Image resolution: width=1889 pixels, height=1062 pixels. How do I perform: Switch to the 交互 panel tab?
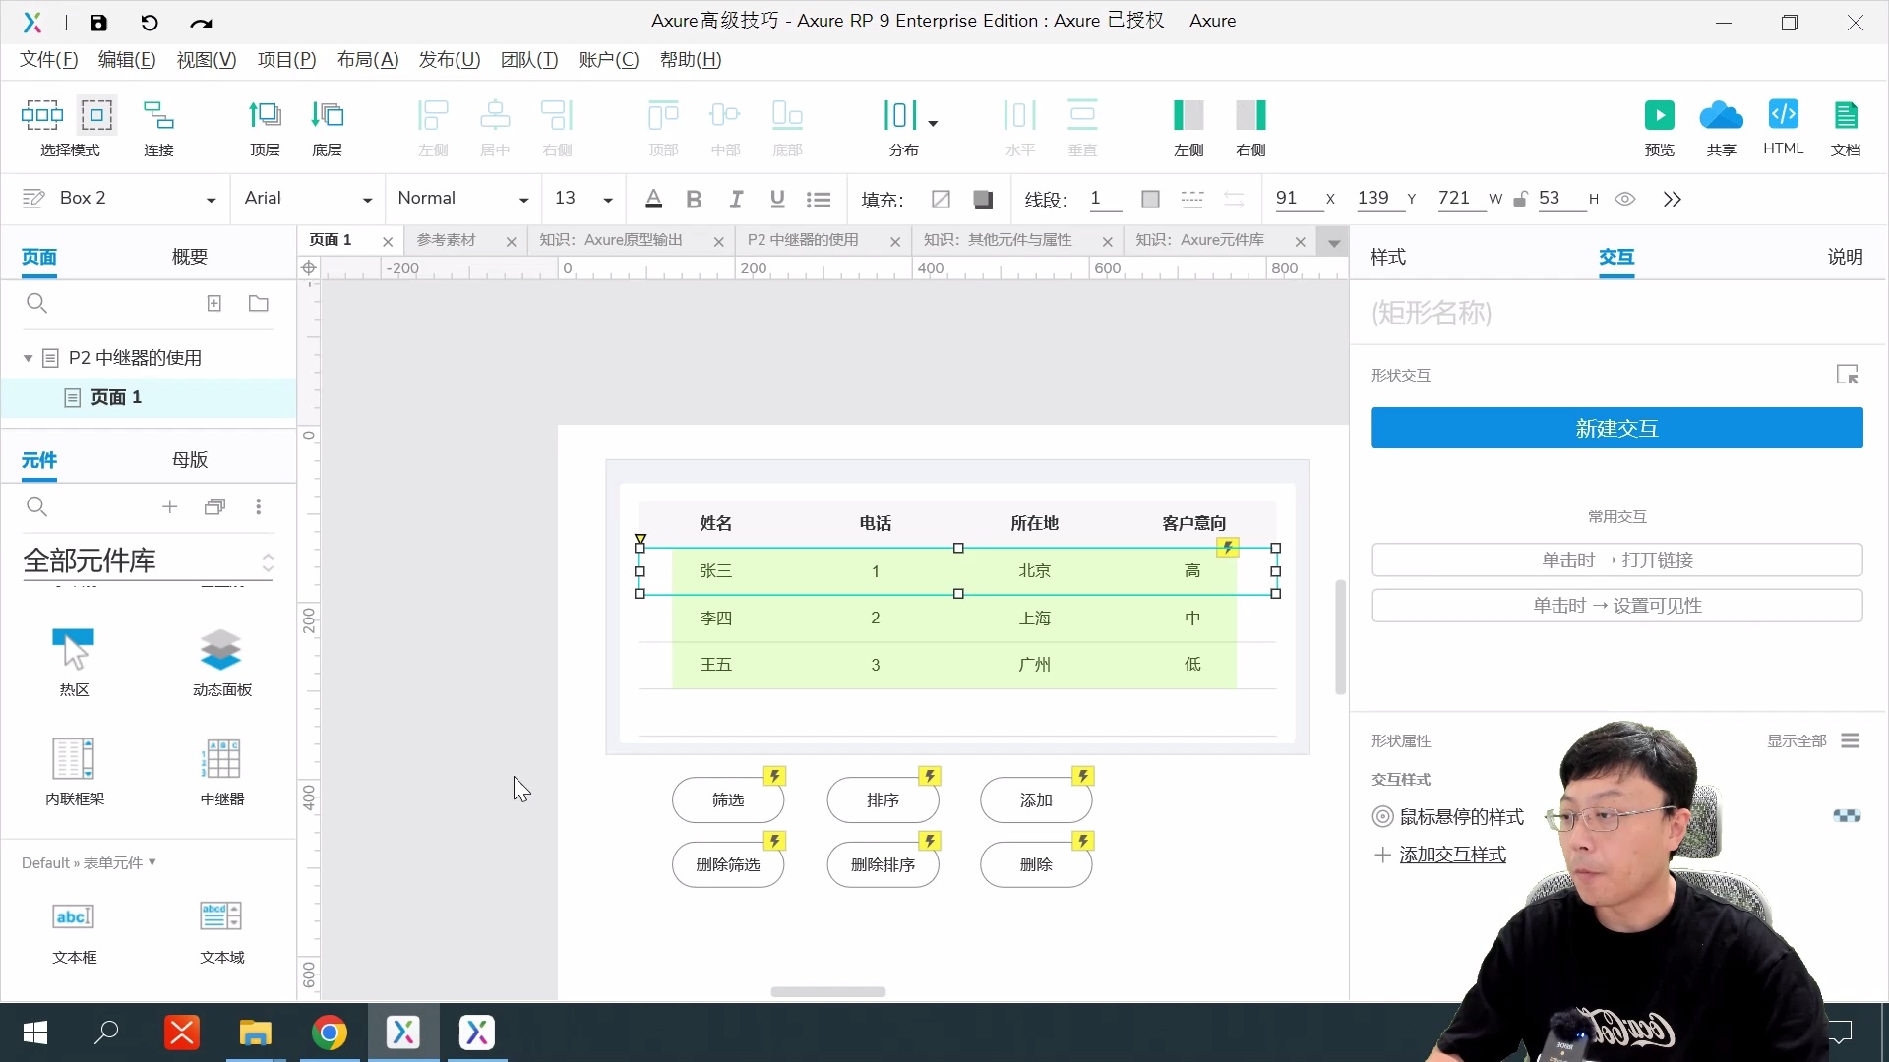pos(1616,257)
